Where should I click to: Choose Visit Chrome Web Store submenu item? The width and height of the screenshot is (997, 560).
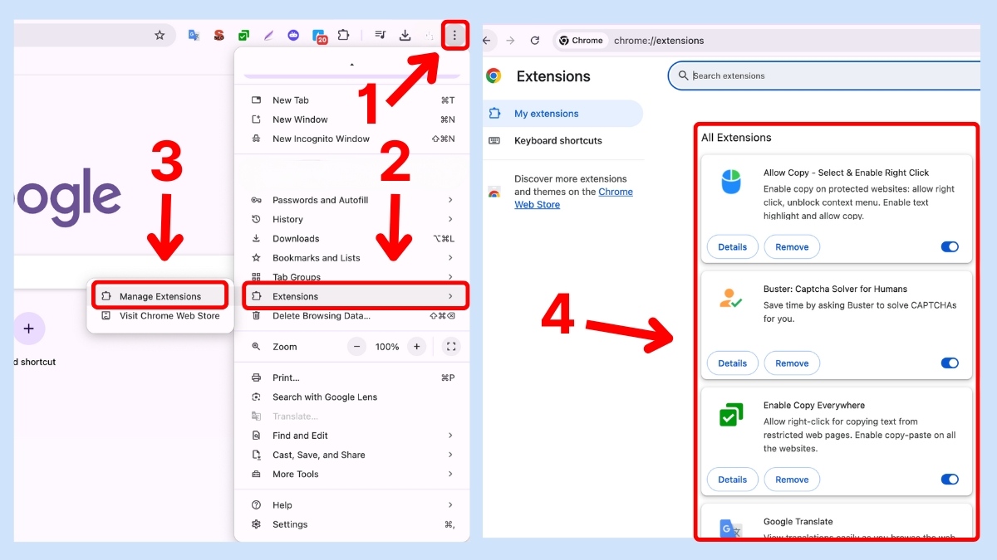pyautogui.click(x=160, y=315)
